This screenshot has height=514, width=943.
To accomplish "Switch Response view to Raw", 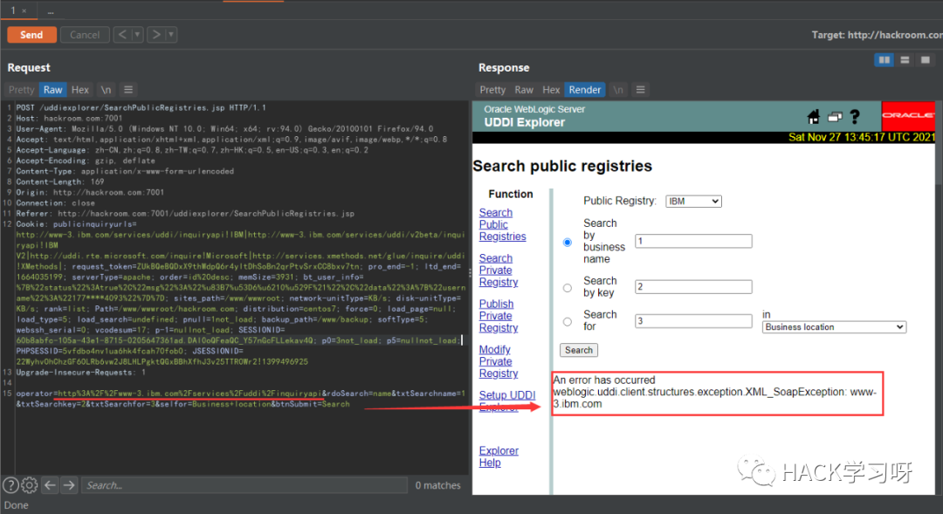I will tap(524, 90).
